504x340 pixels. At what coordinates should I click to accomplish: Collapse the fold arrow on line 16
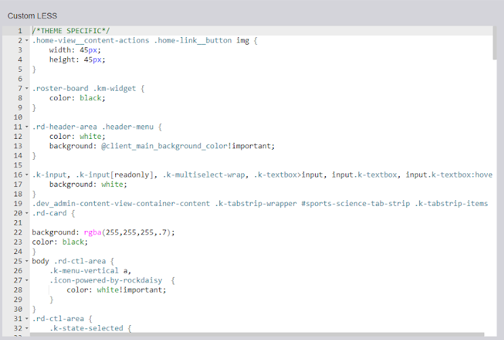[26, 175]
